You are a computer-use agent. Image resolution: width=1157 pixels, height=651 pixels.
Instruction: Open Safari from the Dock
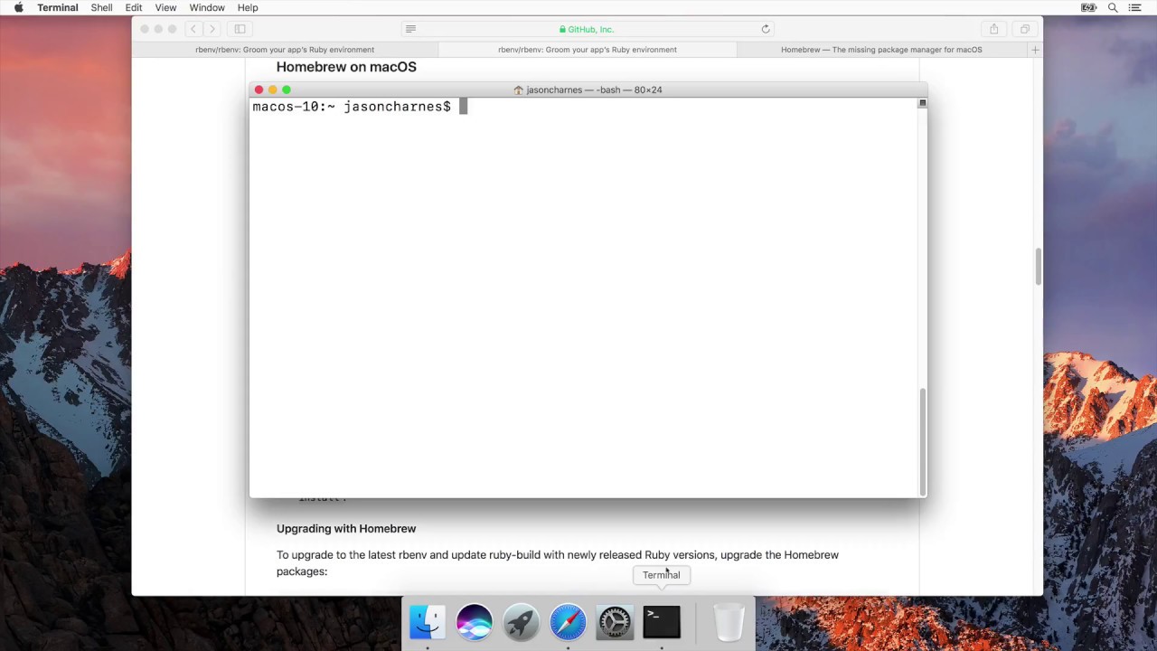pos(568,622)
